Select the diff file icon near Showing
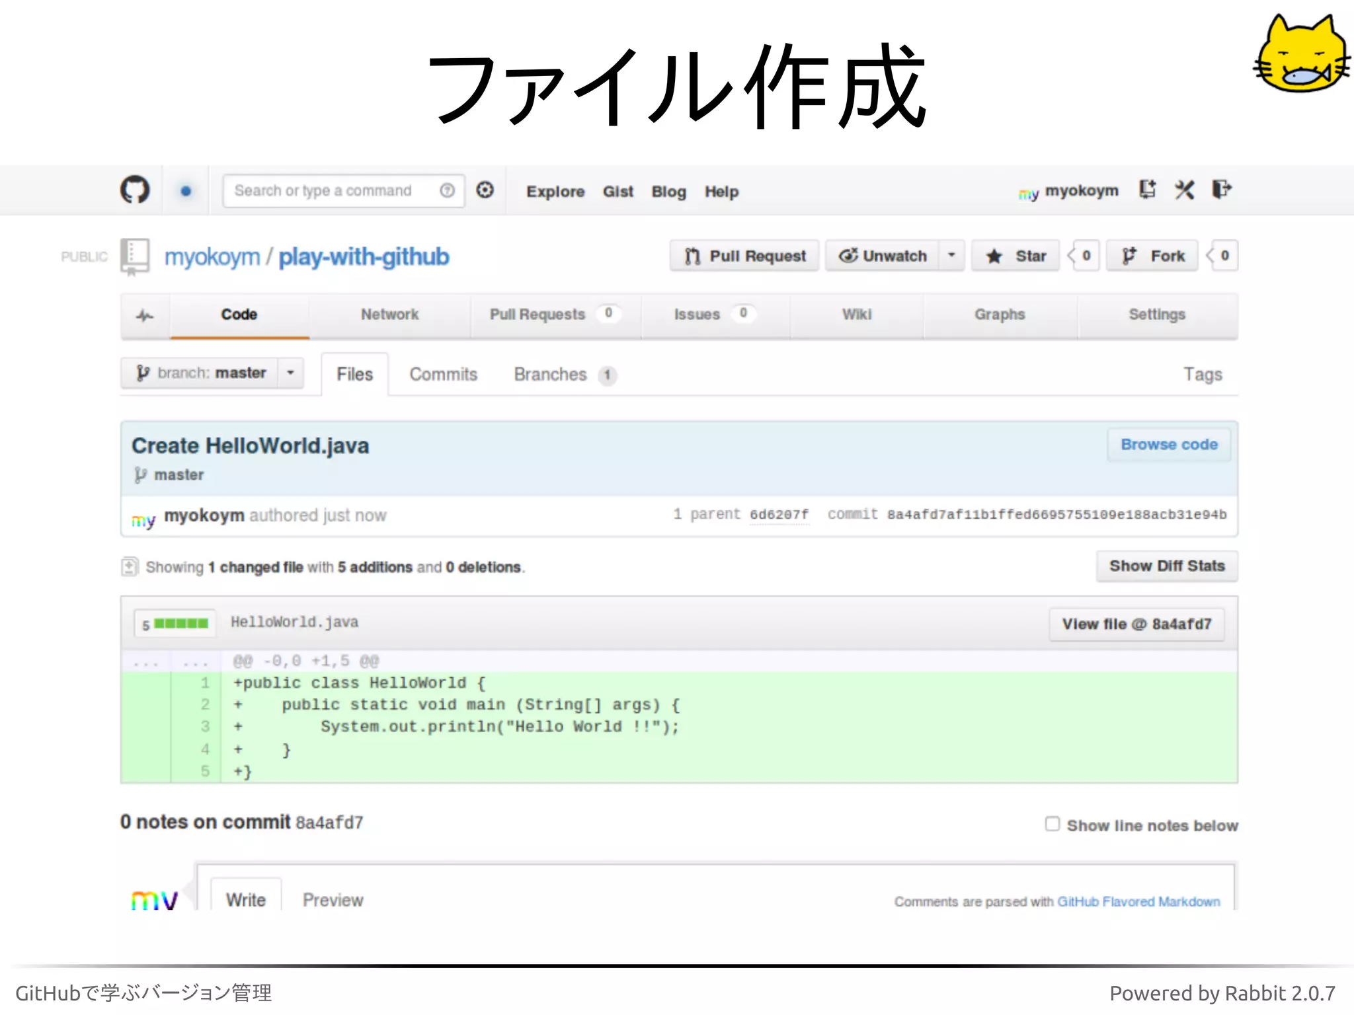The image size is (1354, 1015). pyautogui.click(x=130, y=567)
